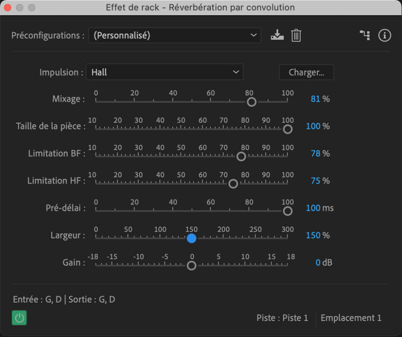Open the Préconfigurations dropdown

[175, 35]
